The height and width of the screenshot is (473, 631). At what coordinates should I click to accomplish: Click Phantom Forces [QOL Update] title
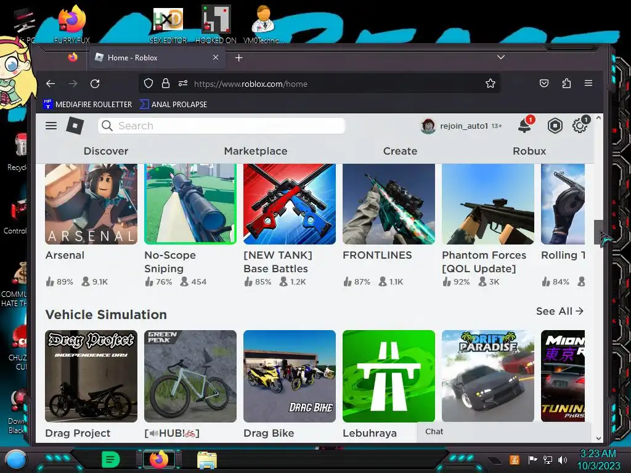pyautogui.click(x=484, y=262)
